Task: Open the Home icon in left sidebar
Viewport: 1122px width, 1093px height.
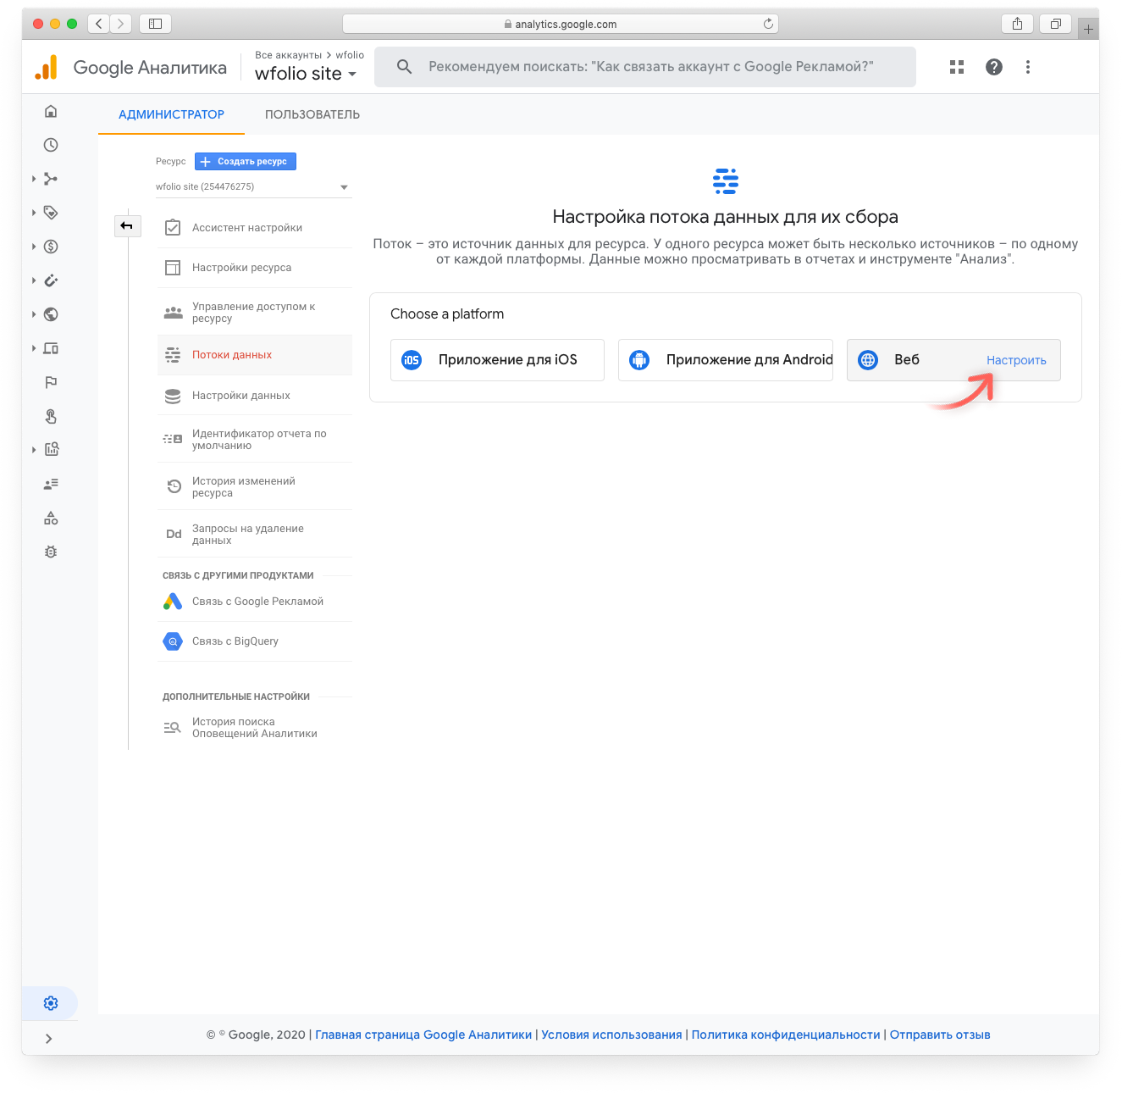Action: (51, 111)
